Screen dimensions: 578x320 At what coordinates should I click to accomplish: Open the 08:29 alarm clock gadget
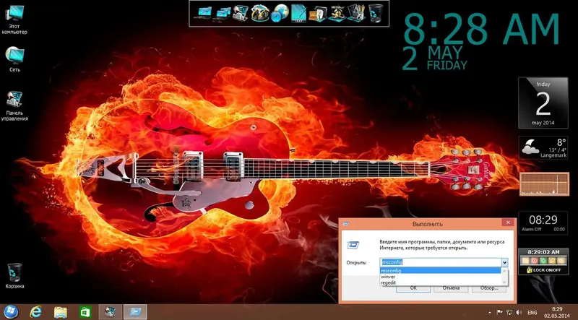543,222
